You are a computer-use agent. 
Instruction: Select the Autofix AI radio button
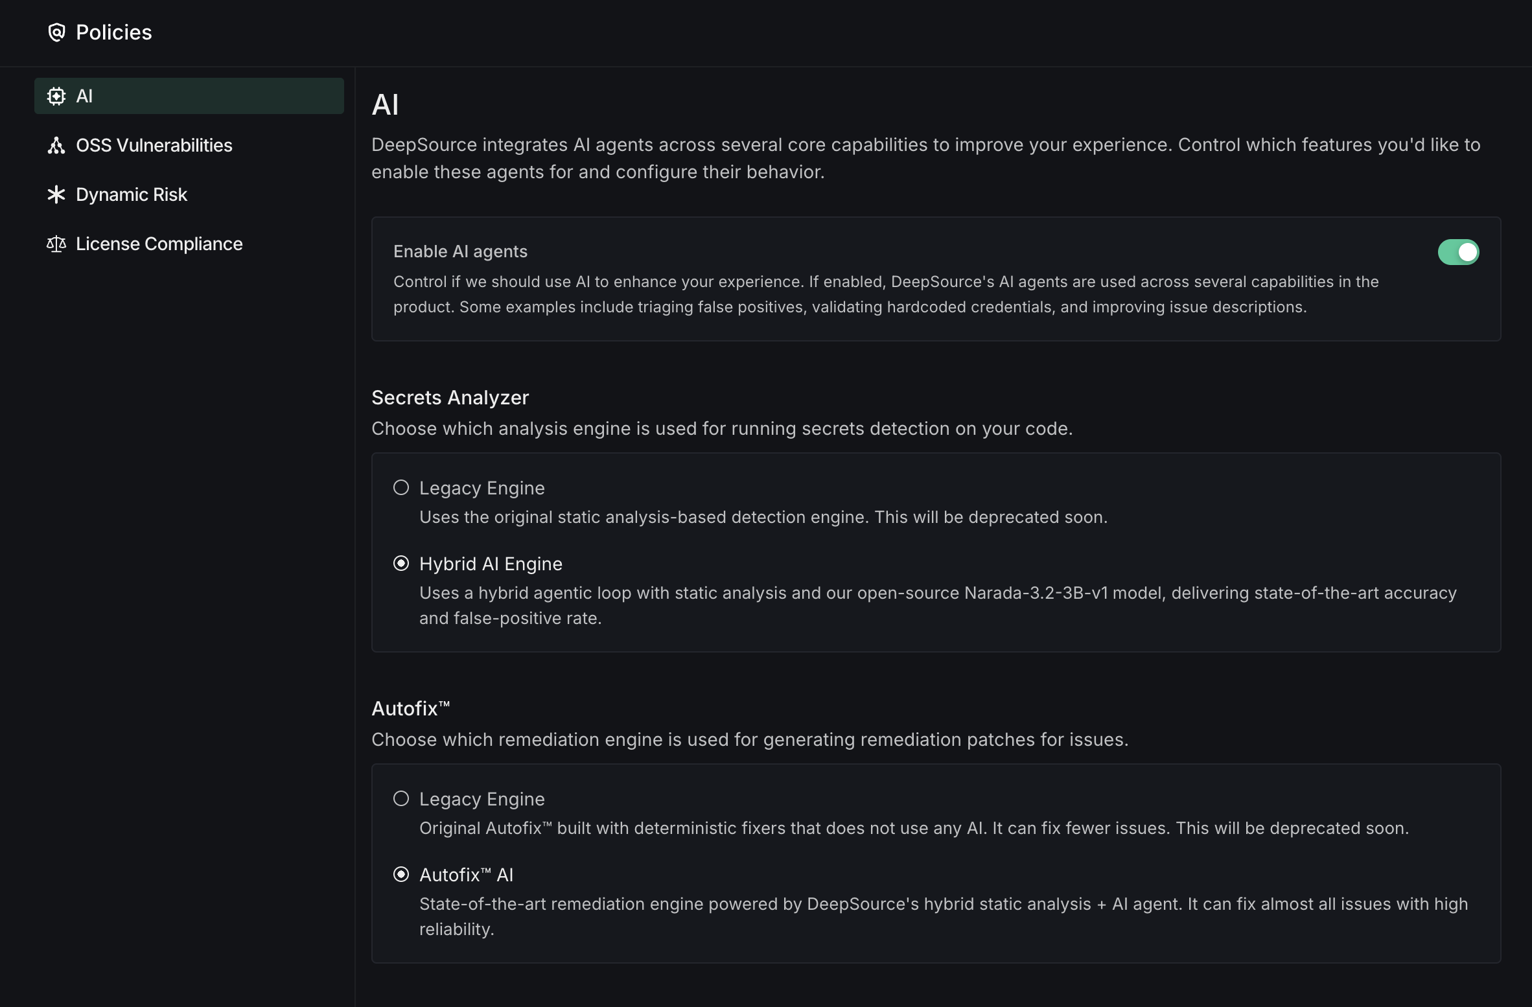click(x=401, y=874)
